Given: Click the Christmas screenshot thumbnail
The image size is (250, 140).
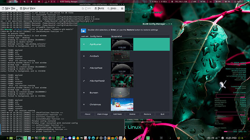Looking at the screenshot, I should [x=122, y=105].
